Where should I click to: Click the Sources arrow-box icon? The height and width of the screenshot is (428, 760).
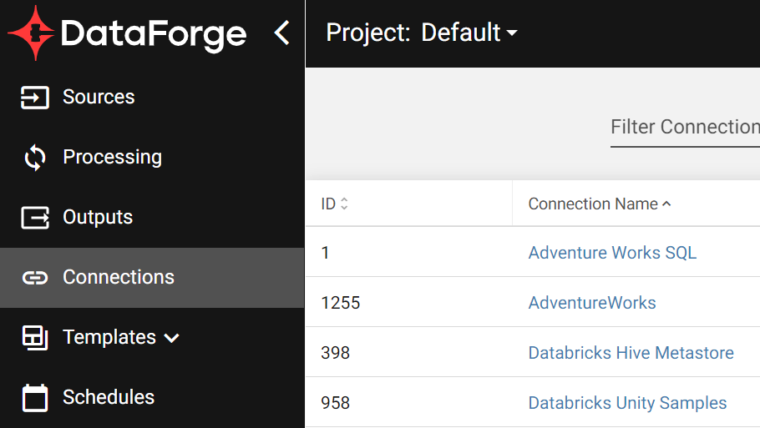[x=34, y=98]
